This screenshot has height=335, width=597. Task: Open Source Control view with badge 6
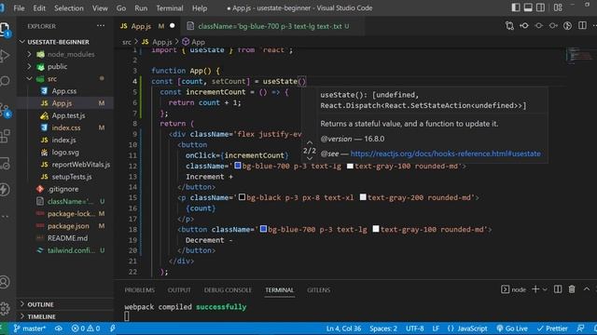[6, 110]
